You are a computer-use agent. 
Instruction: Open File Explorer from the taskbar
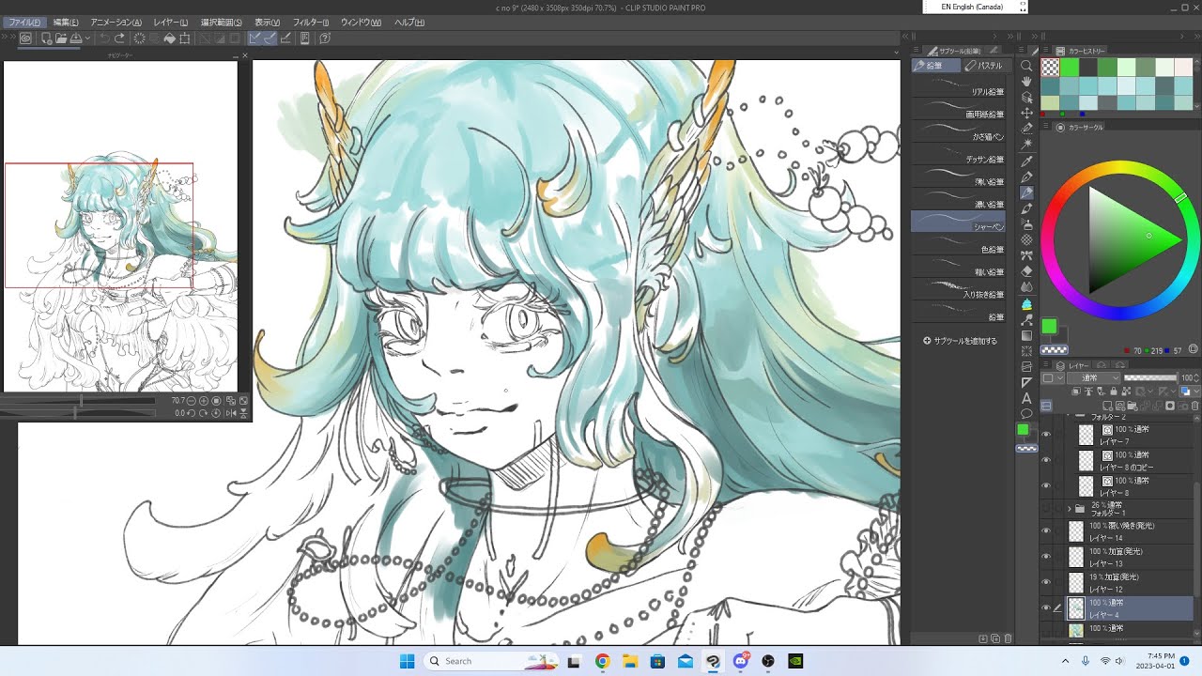[629, 661]
